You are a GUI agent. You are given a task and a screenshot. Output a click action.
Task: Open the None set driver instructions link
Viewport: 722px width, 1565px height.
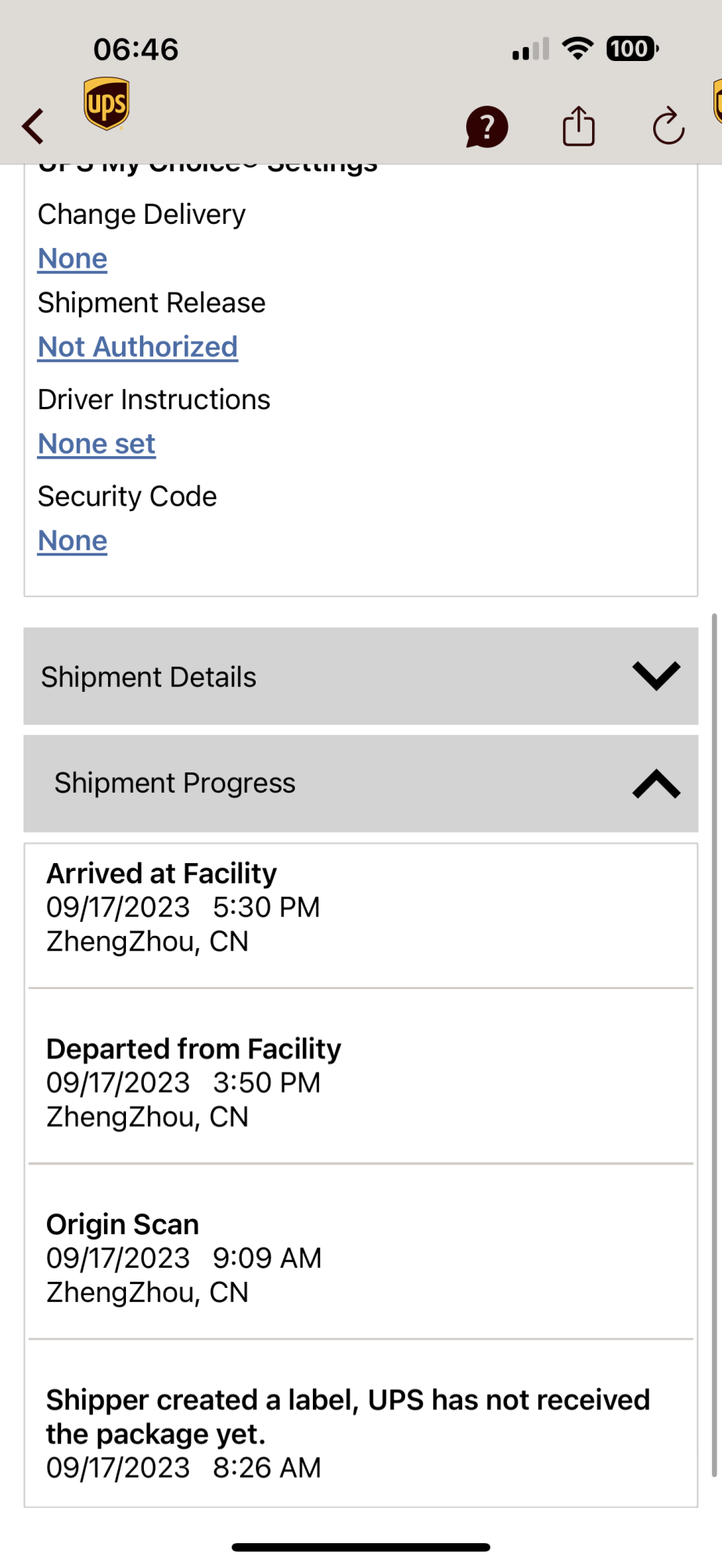coord(97,444)
